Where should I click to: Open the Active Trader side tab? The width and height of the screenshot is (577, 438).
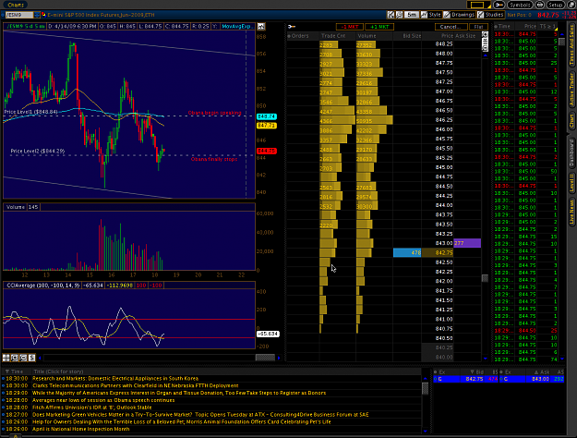(571, 90)
